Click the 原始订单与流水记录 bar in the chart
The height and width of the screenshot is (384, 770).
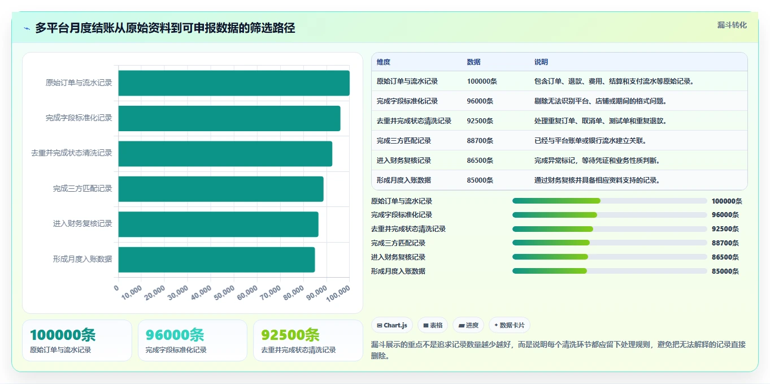234,83
